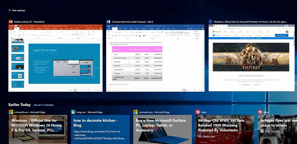
Task: Click the Age of Empires banner in Edge
Action: (x=251, y=57)
